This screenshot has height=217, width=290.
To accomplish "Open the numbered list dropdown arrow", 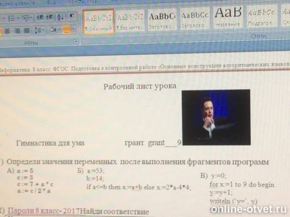I will [x=18, y=18].
